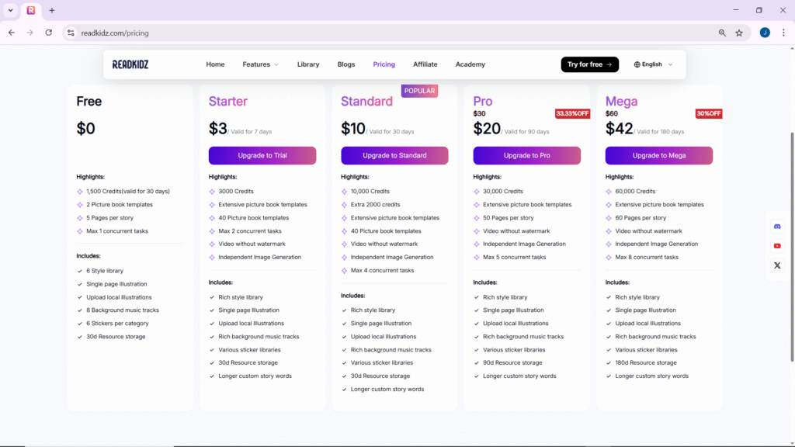Click the POPULAR badge on Standard
The height and width of the screenshot is (447, 795).
tap(419, 91)
